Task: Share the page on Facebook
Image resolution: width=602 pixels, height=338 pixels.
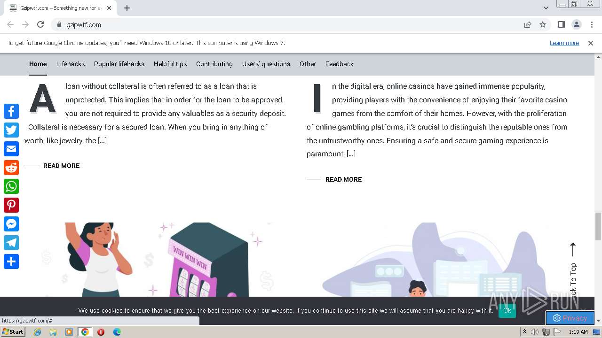Action: click(11, 111)
